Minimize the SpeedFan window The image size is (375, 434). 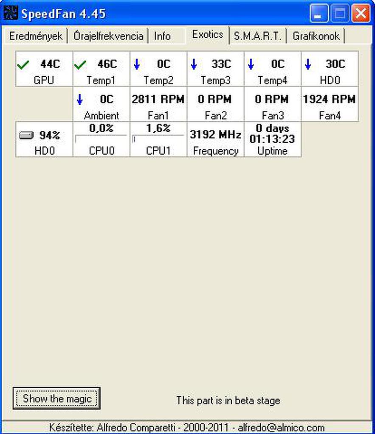pos(319,13)
